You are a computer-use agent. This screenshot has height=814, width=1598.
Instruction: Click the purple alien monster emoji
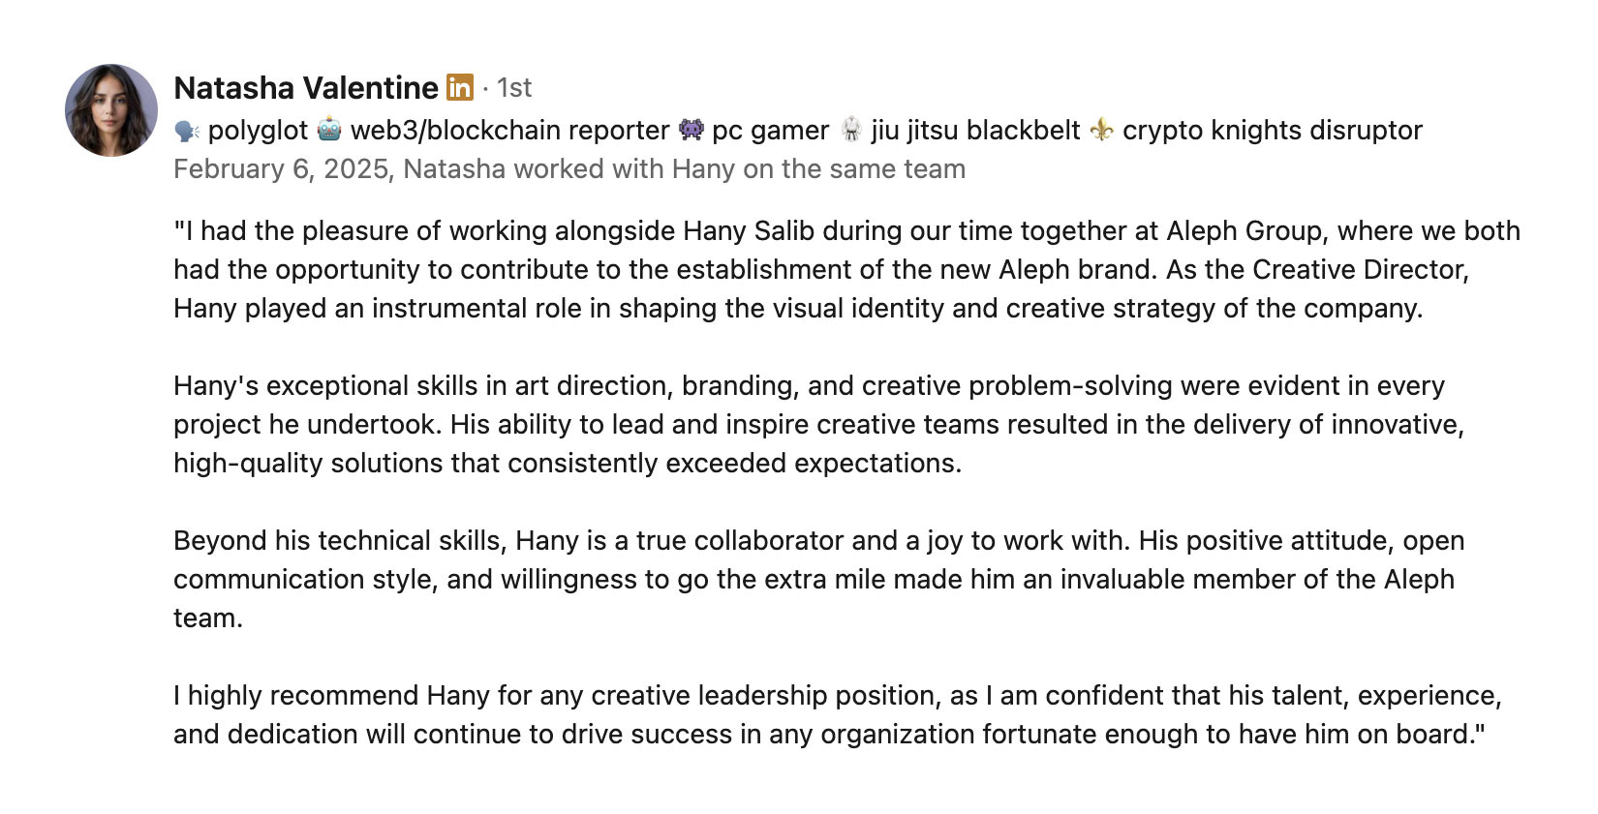pyautogui.click(x=691, y=131)
